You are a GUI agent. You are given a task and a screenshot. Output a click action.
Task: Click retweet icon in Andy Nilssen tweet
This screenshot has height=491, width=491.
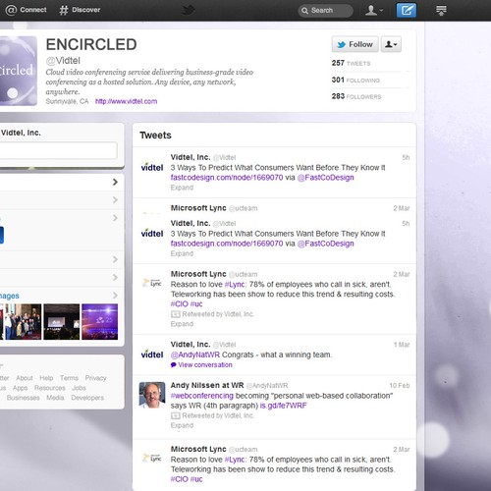pos(176,415)
